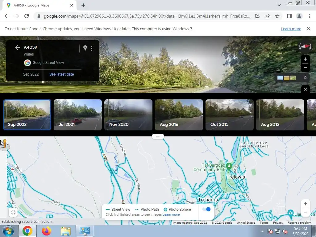Open tab search dropdown arrow
The image size is (316, 237).
(279, 5)
